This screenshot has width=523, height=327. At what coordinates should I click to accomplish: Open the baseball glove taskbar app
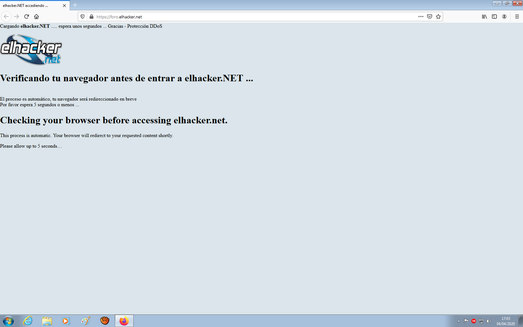(x=105, y=321)
